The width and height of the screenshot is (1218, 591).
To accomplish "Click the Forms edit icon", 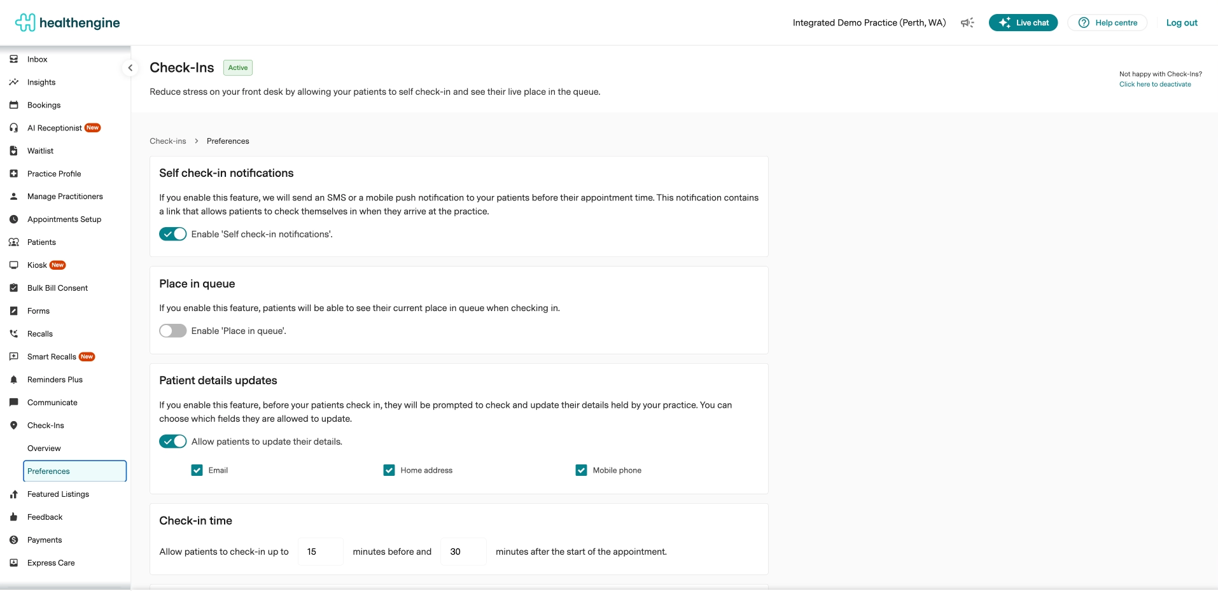I will pos(13,311).
